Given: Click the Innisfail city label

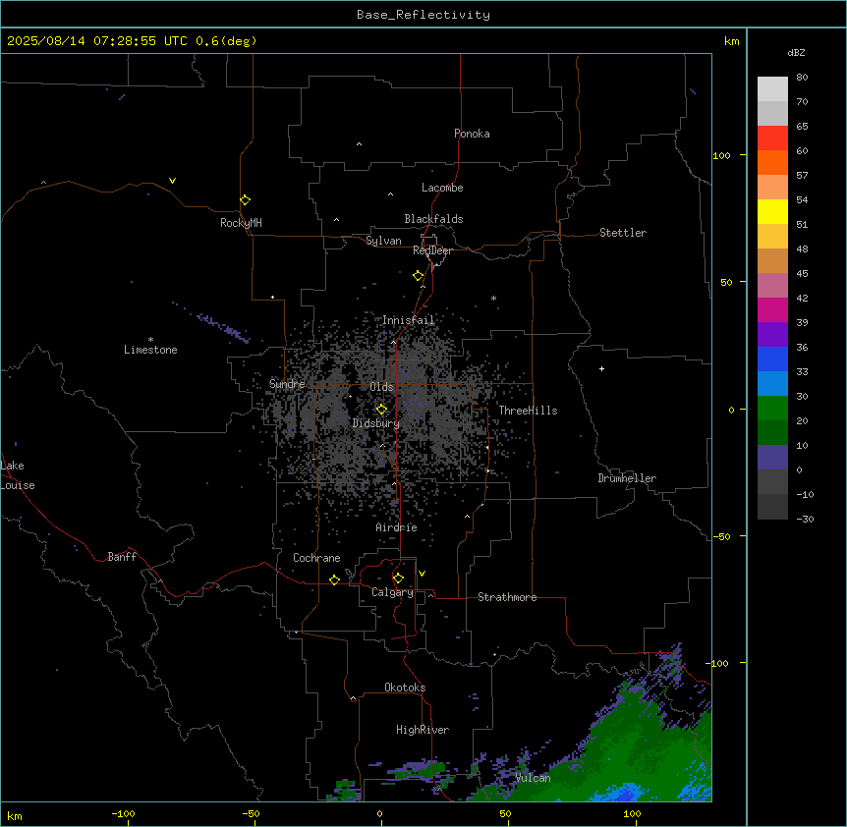Looking at the screenshot, I should pos(409,320).
